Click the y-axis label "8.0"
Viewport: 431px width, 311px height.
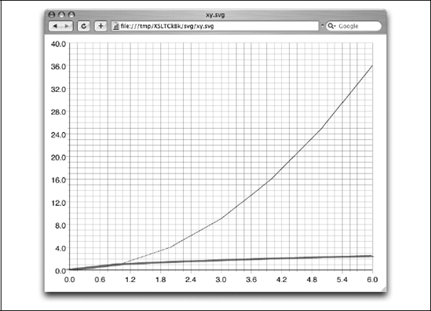point(60,225)
